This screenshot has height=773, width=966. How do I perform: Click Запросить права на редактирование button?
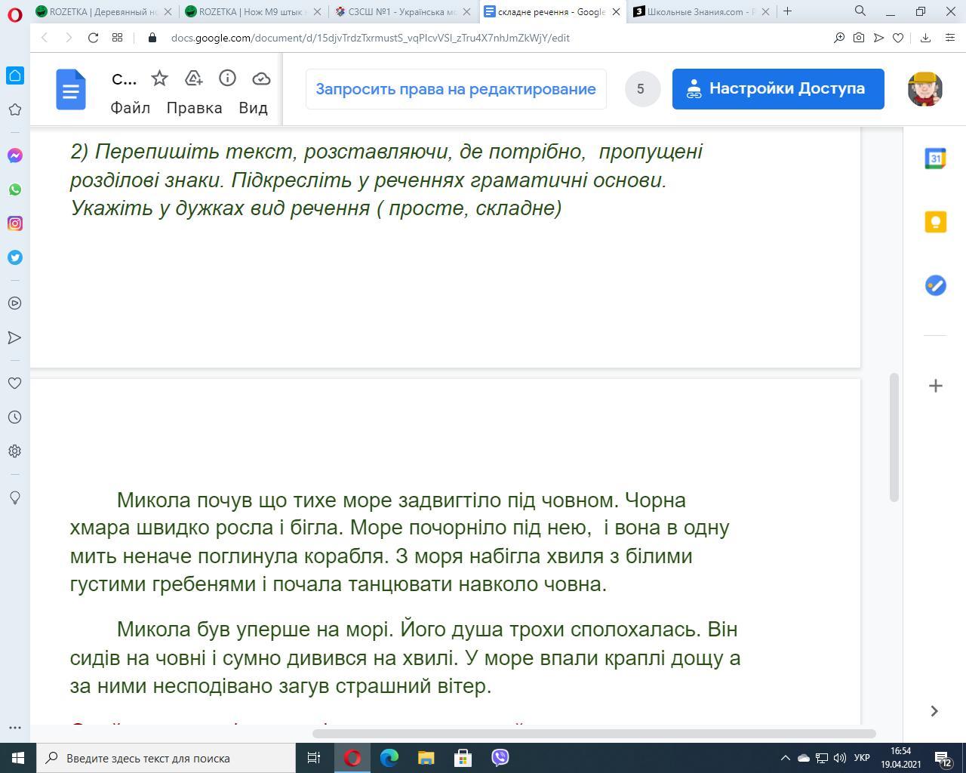tap(456, 89)
